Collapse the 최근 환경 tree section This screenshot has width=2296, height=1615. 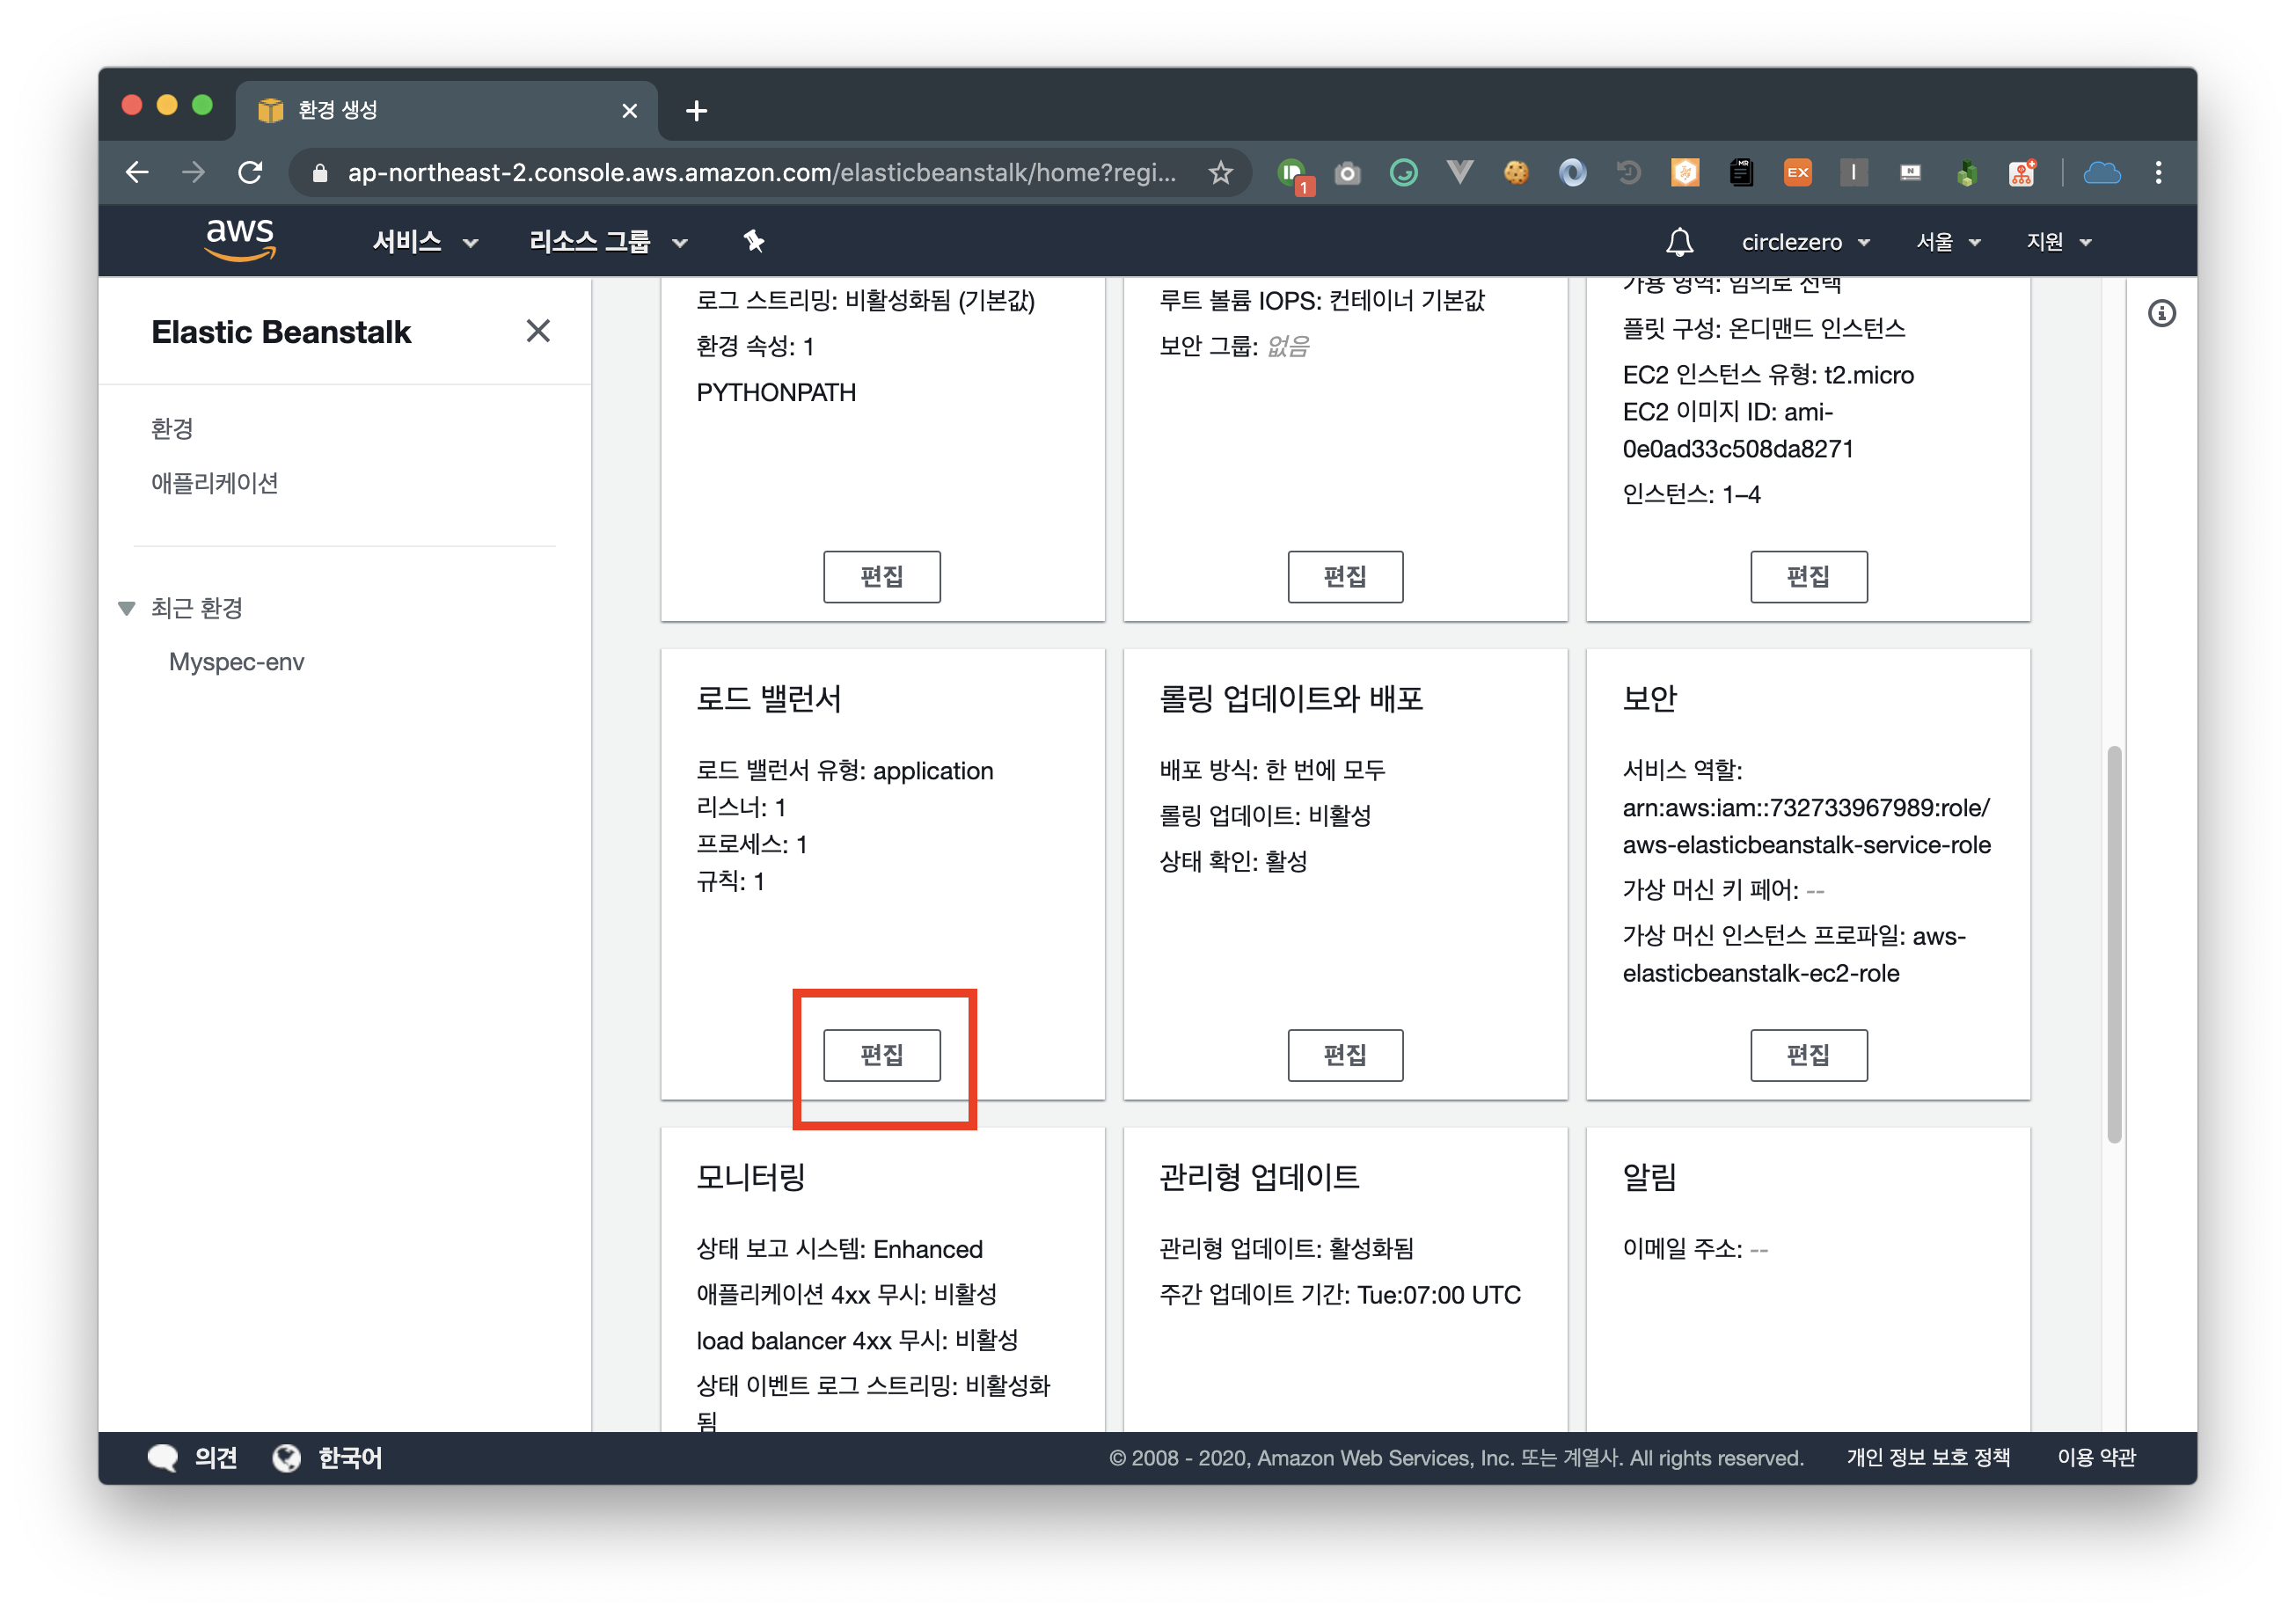click(127, 608)
